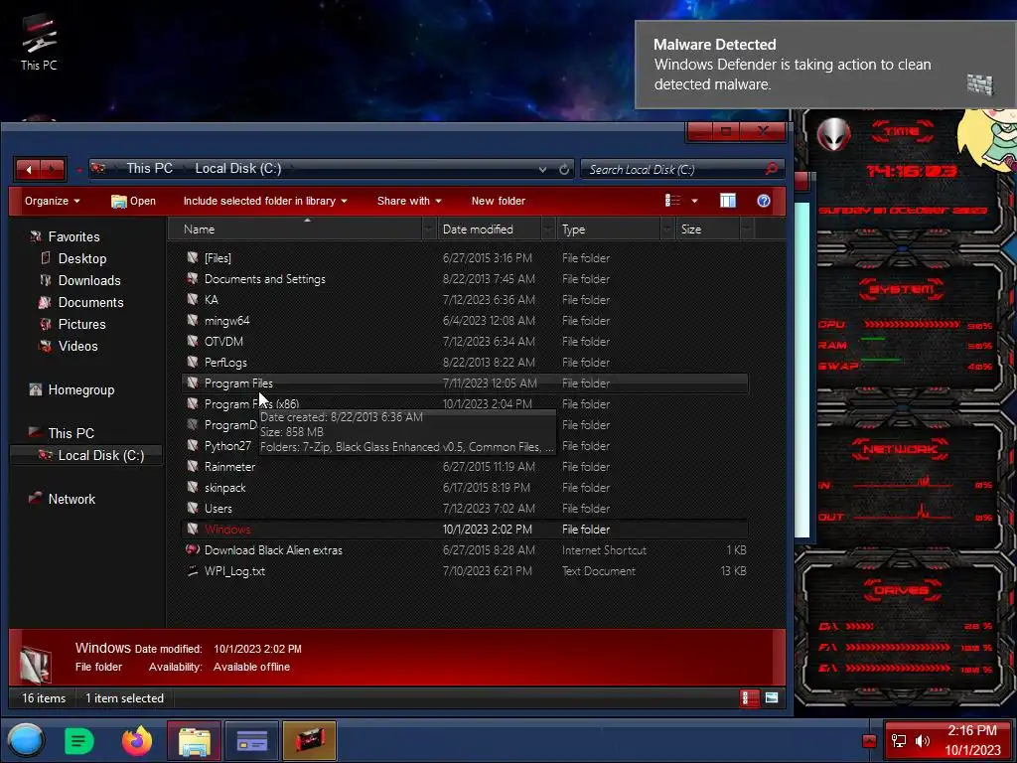
Task: Expand Include selected folder in library
Action: (264, 201)
